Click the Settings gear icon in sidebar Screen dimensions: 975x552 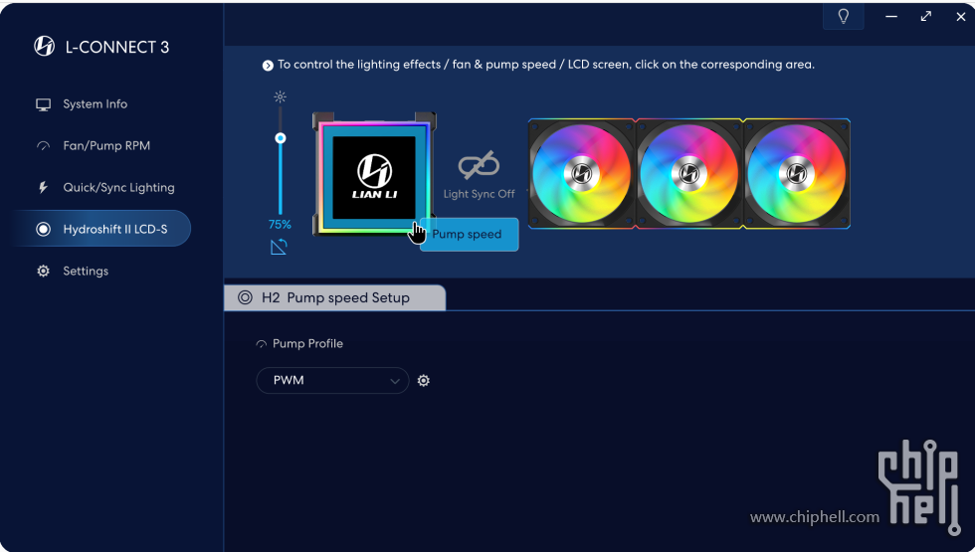click(43, 271)
